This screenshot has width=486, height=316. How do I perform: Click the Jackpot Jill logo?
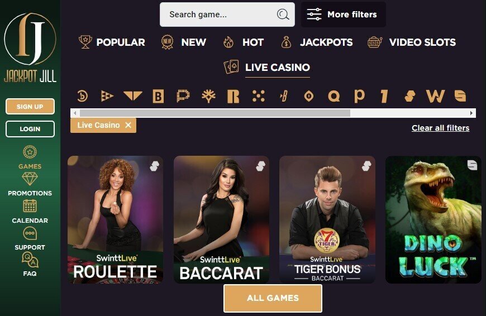pos(30,47)
